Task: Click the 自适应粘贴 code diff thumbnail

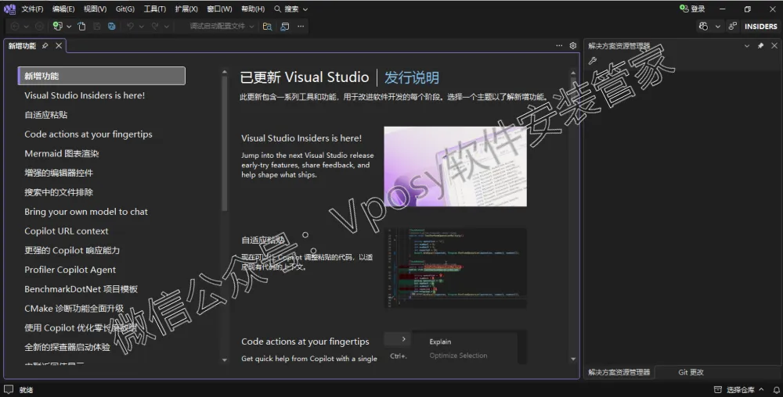Action: (456, 268)
